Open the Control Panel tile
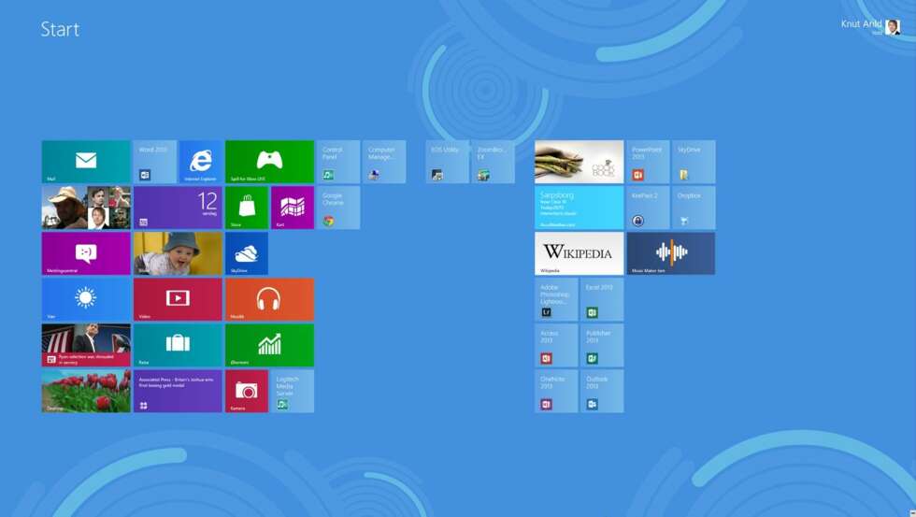Image resolution: width=916 pixels, height=517 pixels. tap(338, 162)
